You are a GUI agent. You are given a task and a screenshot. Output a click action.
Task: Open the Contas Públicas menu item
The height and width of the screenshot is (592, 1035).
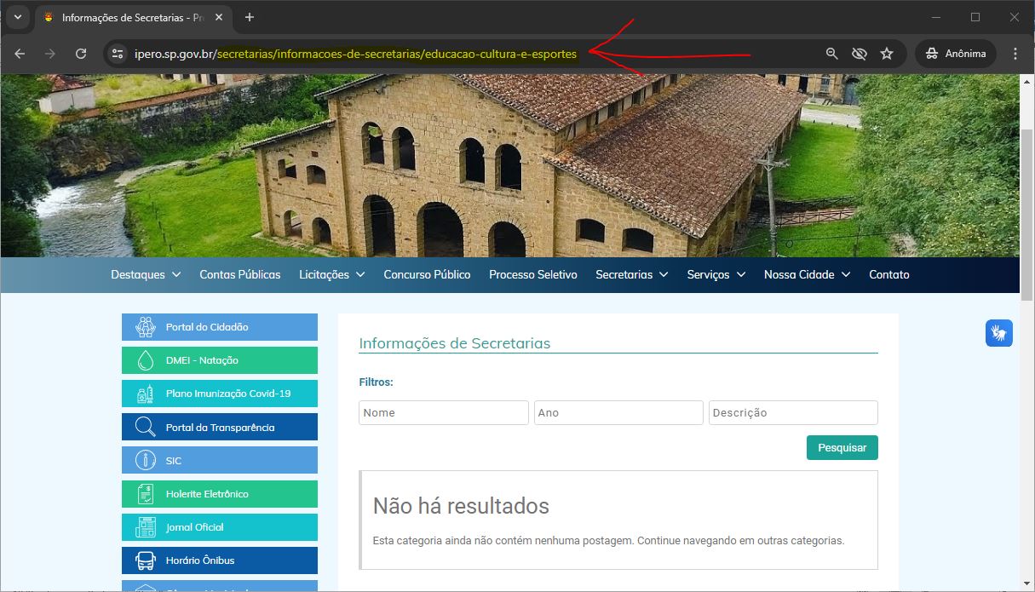[x=239, y=274]
